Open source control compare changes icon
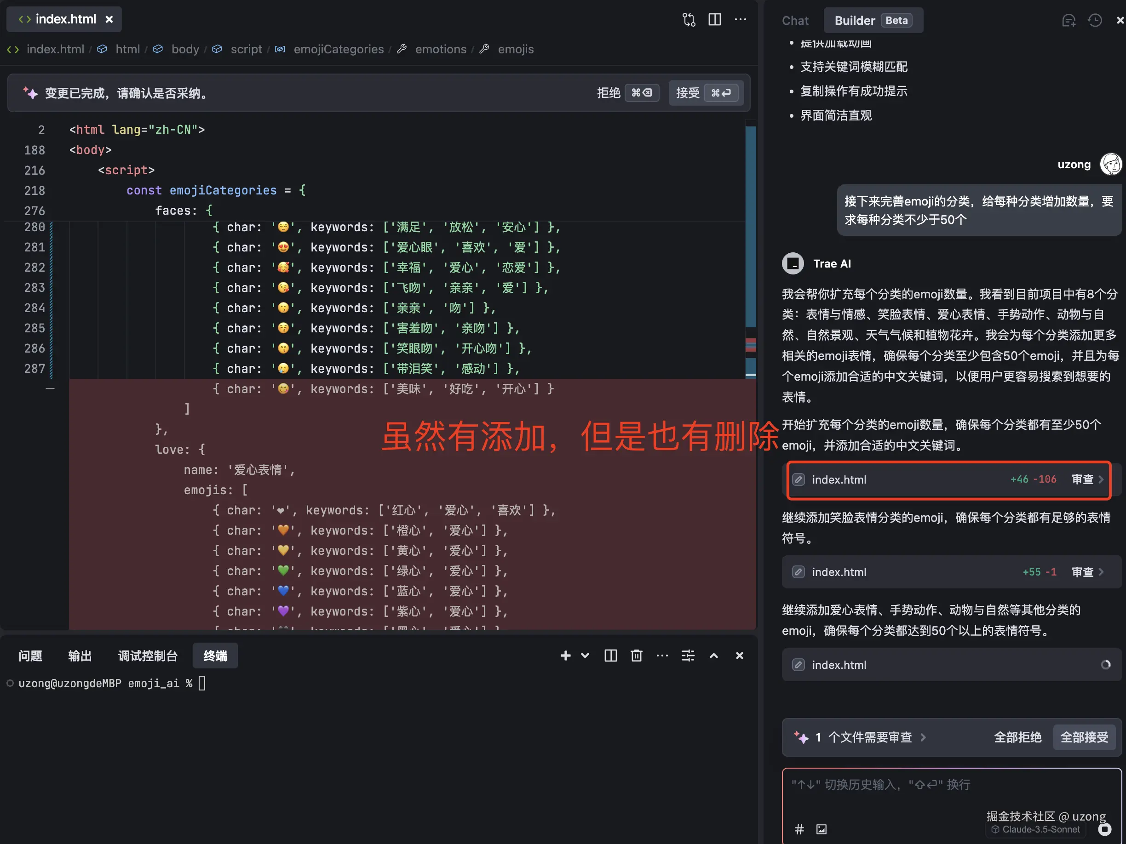 click(x=688, y=20)
